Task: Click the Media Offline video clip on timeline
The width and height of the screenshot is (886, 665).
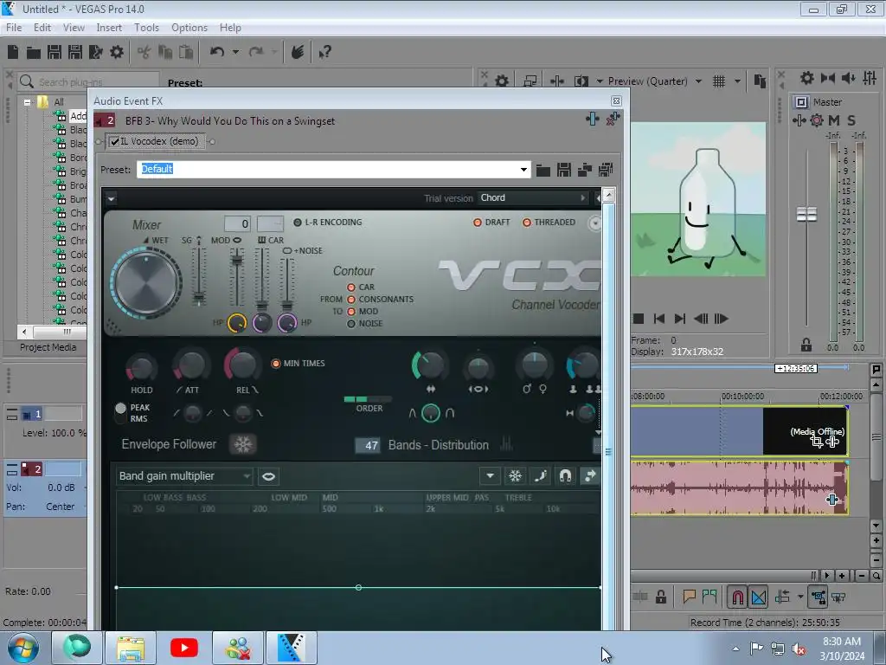Action: click(806, 431)
